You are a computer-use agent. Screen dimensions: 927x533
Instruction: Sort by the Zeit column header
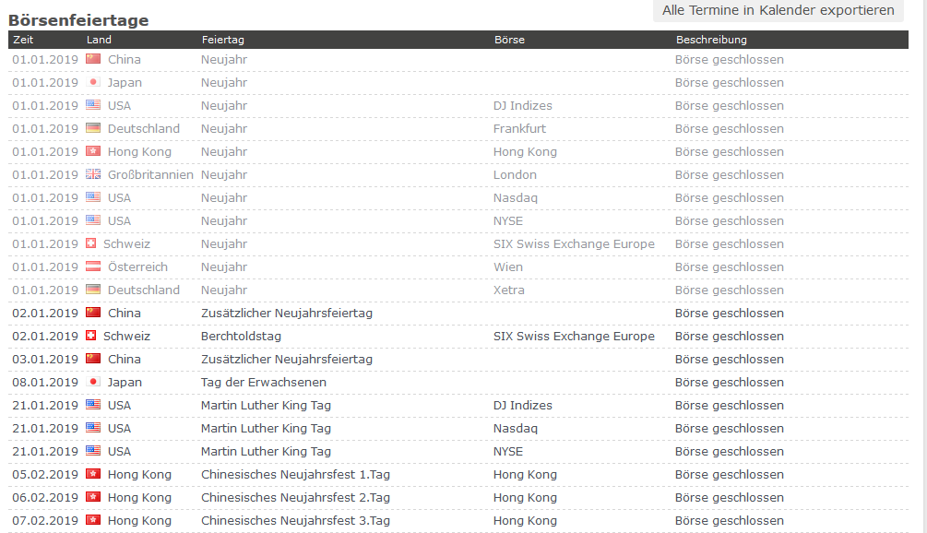tap(23, 40)
